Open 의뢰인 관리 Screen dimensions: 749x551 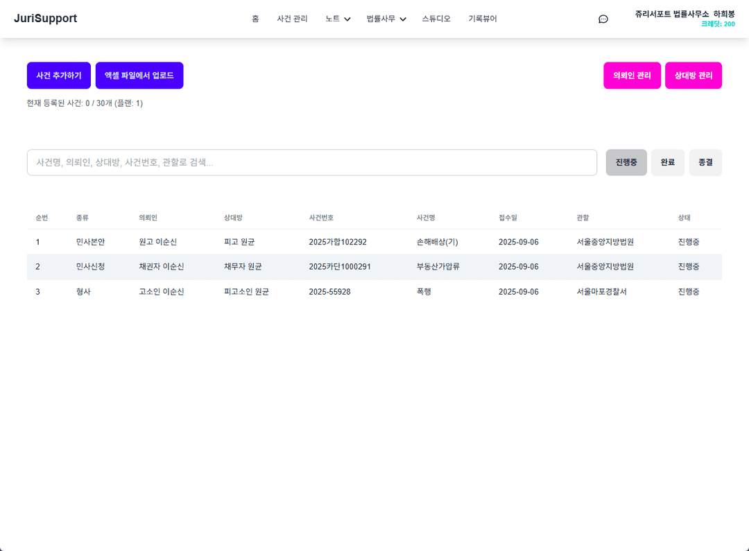[632, 76]
